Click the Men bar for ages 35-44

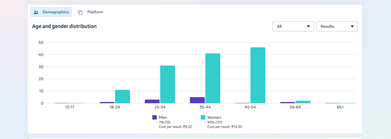(x=197, y=100)
